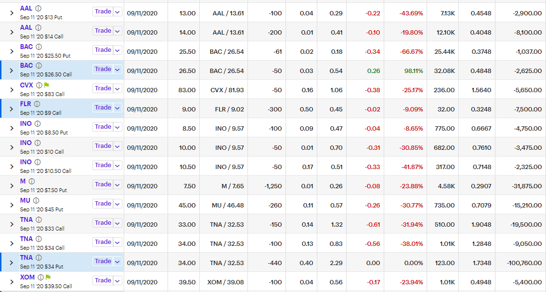Open info icon for AAL $14 Call

[x=39, y=27]
